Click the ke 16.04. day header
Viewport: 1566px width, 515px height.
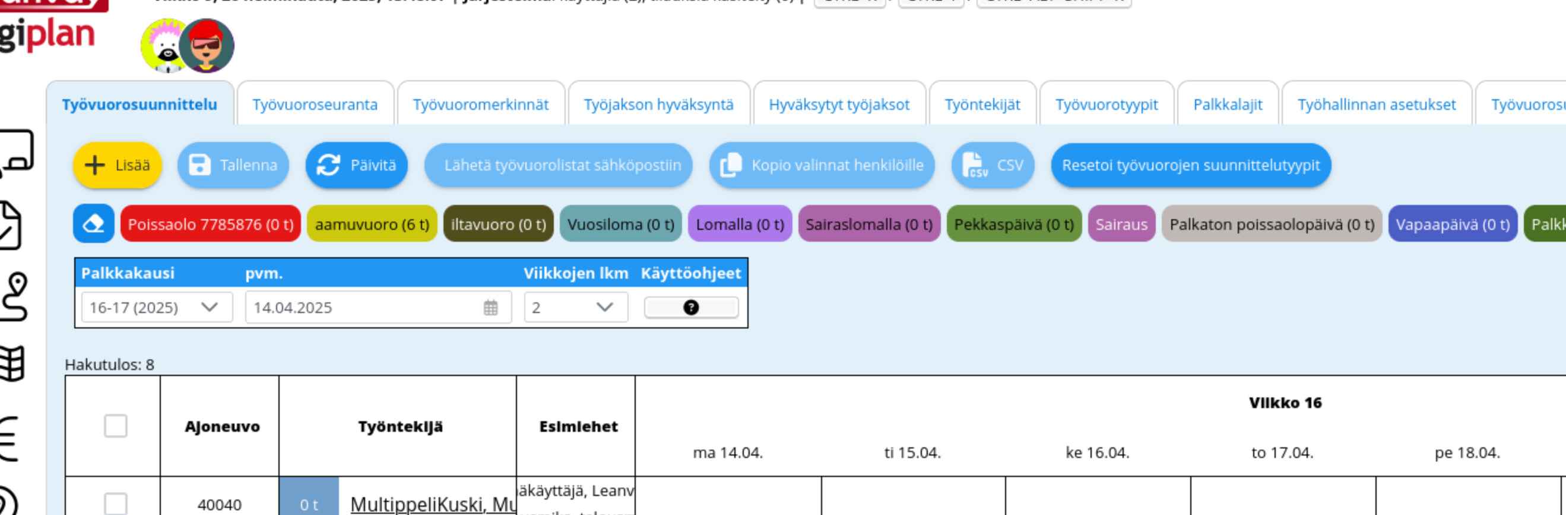click(1097, 453)
